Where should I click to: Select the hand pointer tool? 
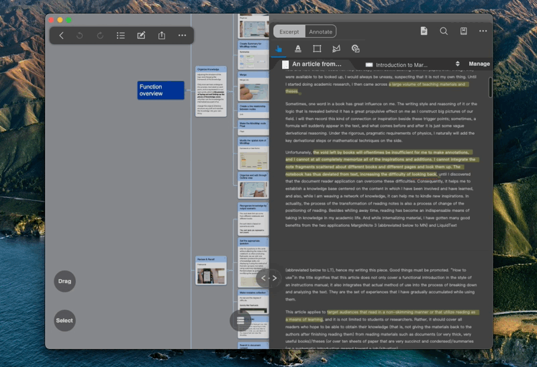[279, 48]
